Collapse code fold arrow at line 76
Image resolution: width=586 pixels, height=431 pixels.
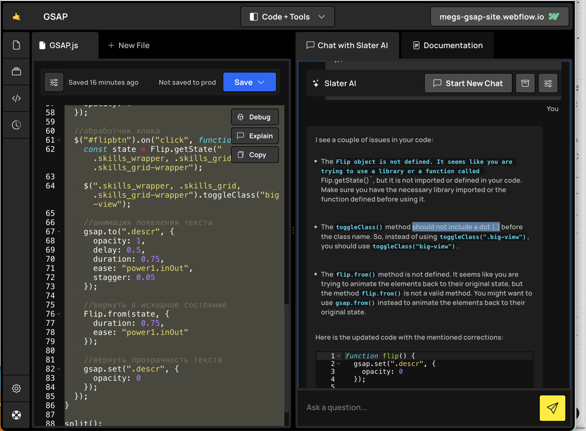pyautogui.click(x=59, y=314)
